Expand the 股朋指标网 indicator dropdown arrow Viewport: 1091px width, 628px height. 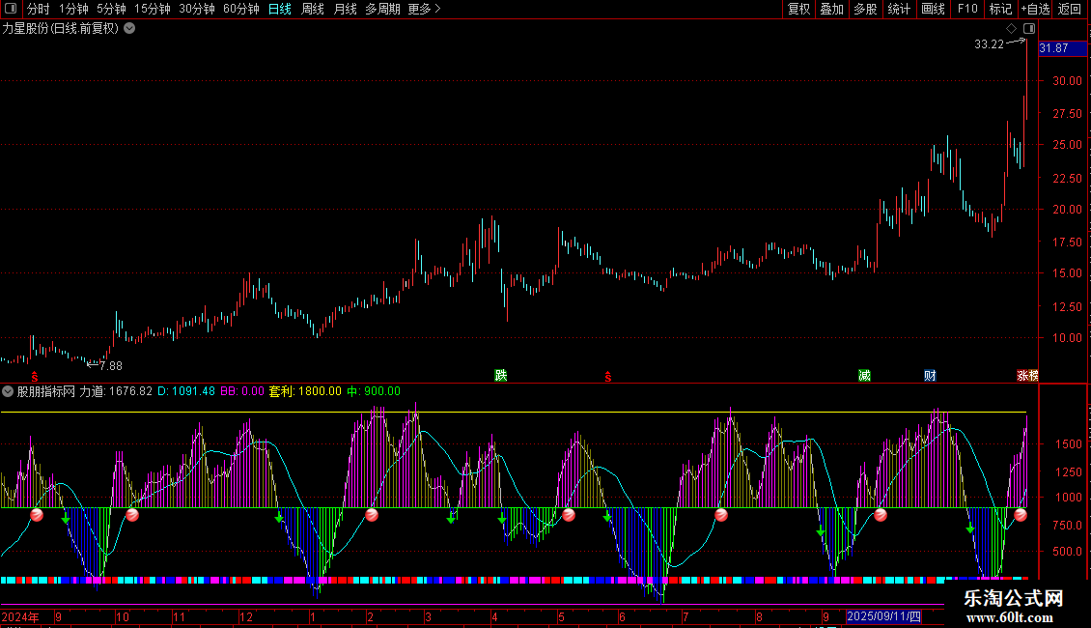[x=8, y=391]
